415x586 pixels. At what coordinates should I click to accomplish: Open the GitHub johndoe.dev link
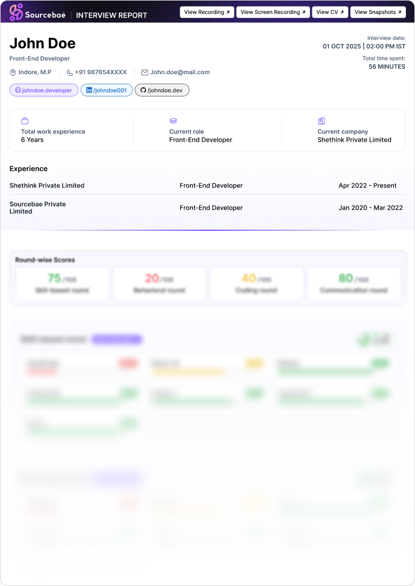162,90
